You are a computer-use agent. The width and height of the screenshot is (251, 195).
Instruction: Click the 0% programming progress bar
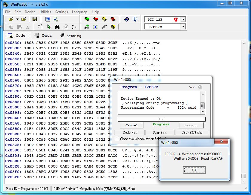(162, 119)
